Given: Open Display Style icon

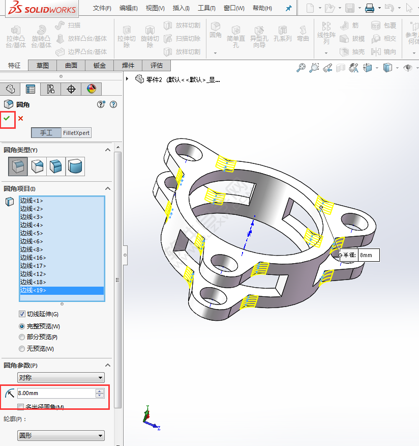Looking at the screenshot, I should [x=388, y=68].
